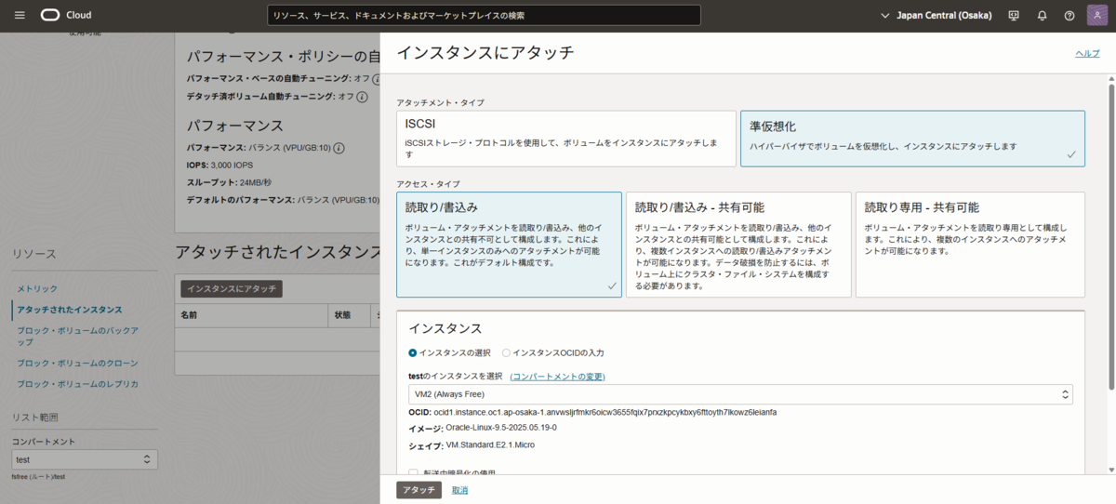This screenshot has height=504, width=1116.
Task: Open the help question mark menu
Action: click(1069, 16)
